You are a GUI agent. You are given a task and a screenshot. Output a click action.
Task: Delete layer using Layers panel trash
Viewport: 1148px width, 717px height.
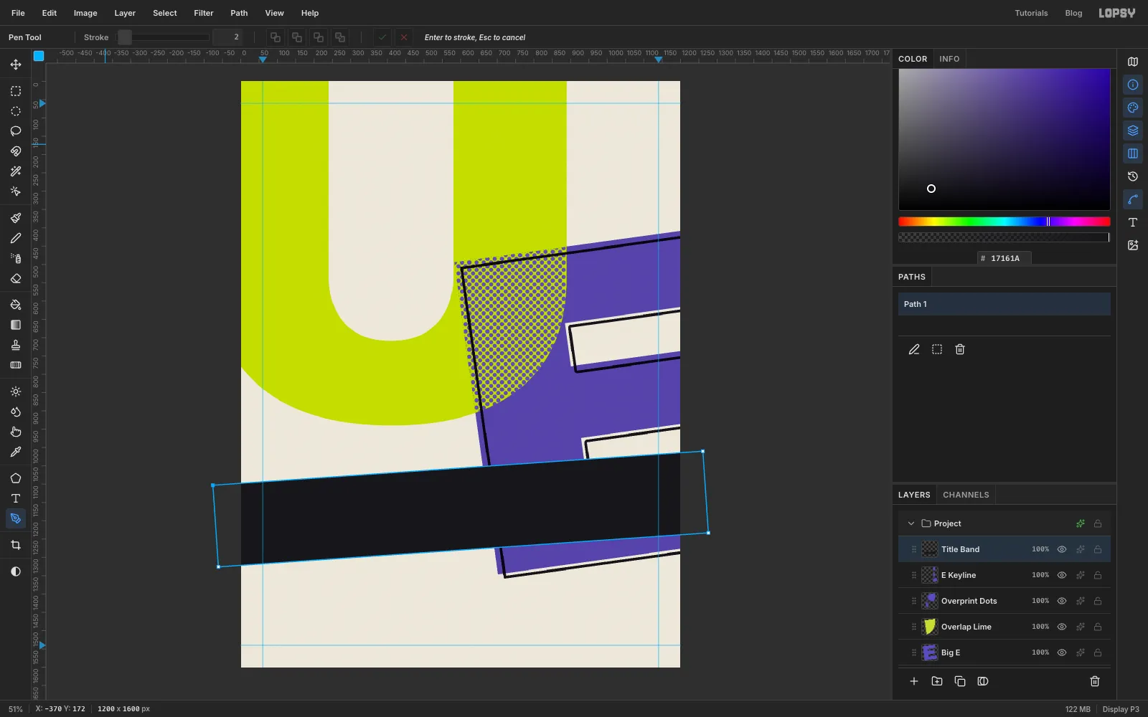[1095, 681]
